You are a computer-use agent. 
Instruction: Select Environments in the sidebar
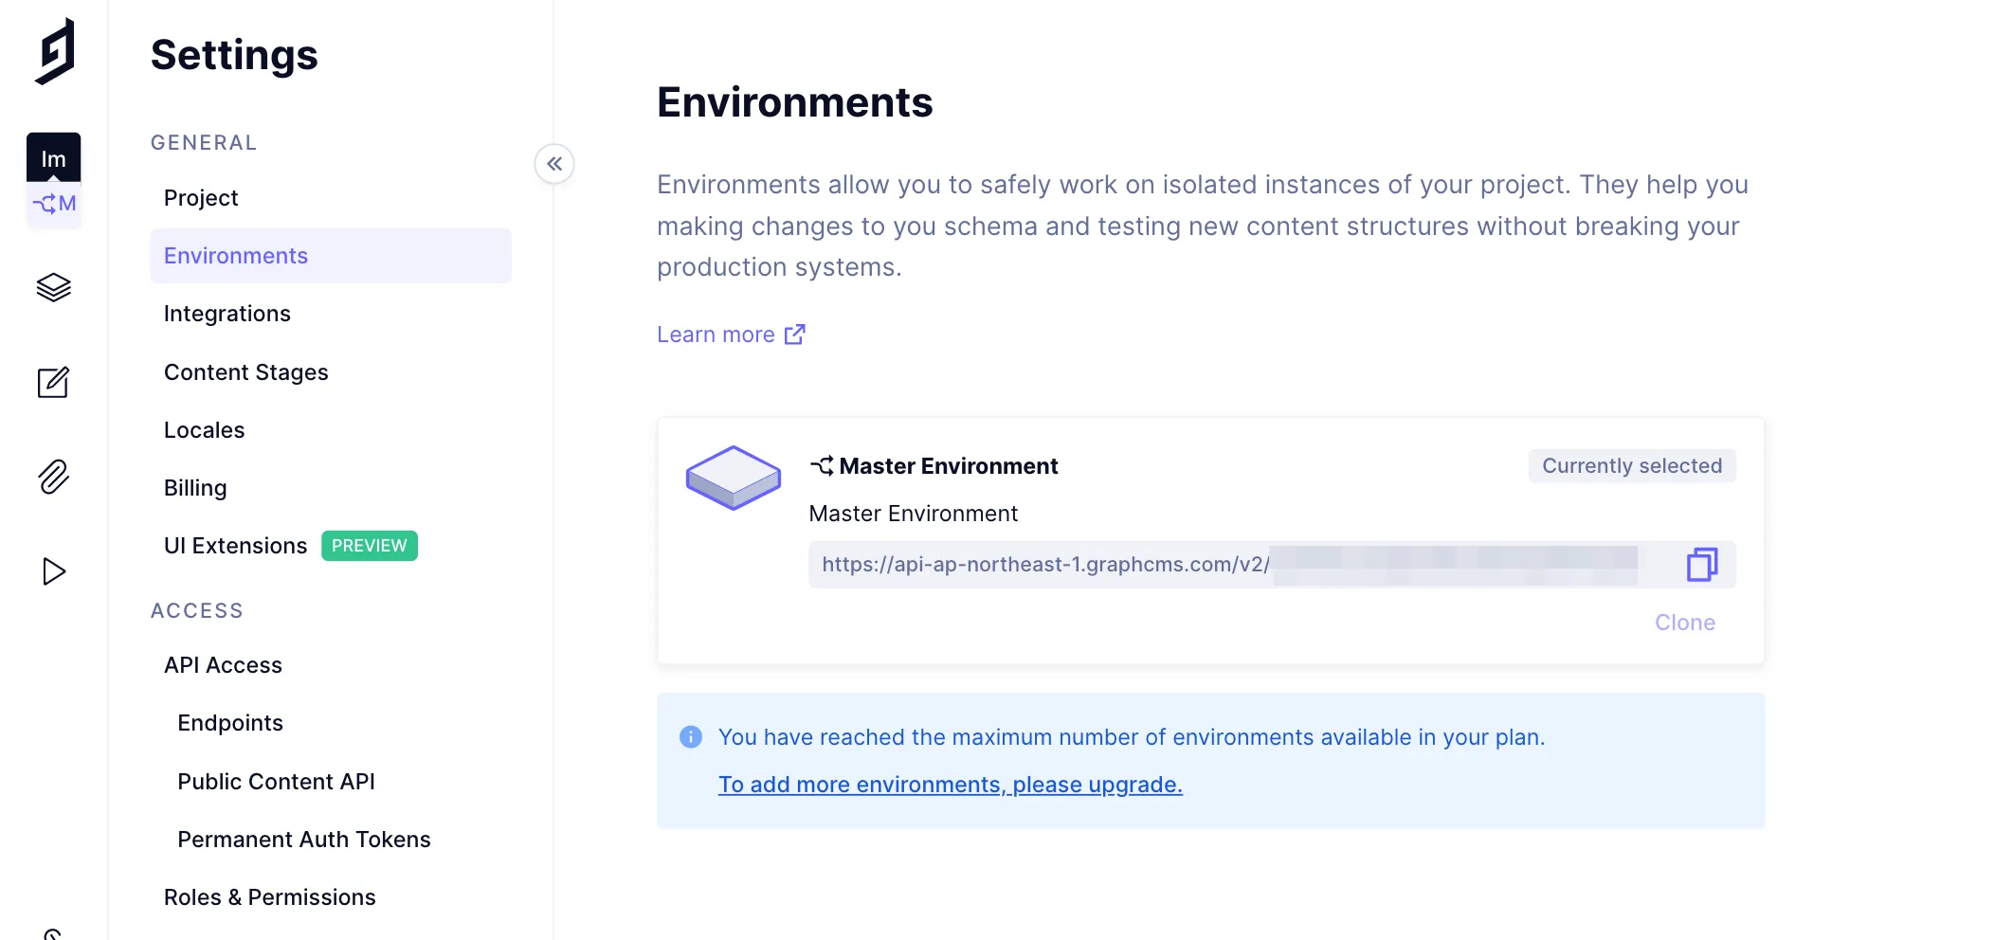331,256
